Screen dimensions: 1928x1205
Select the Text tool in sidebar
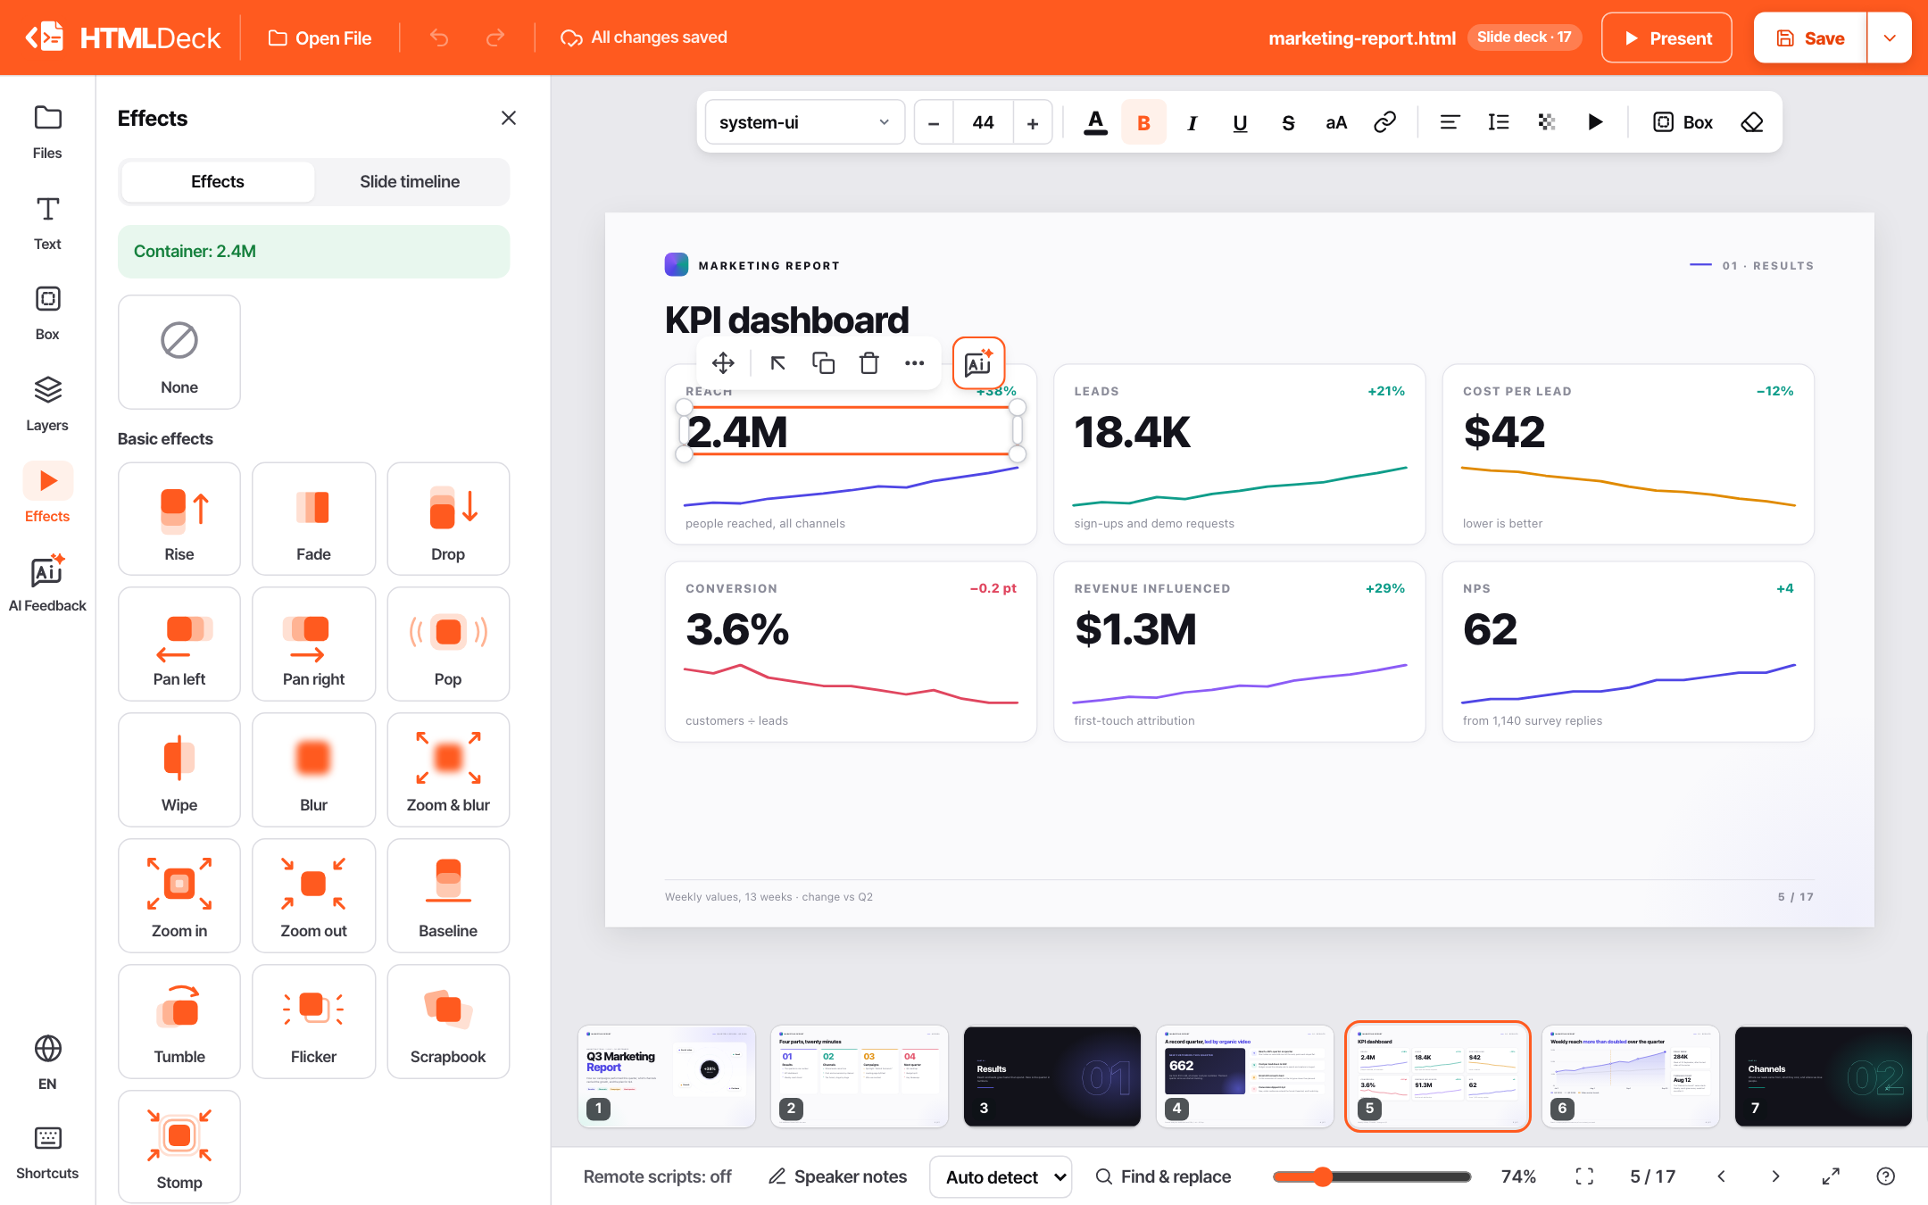click(47, 223)
